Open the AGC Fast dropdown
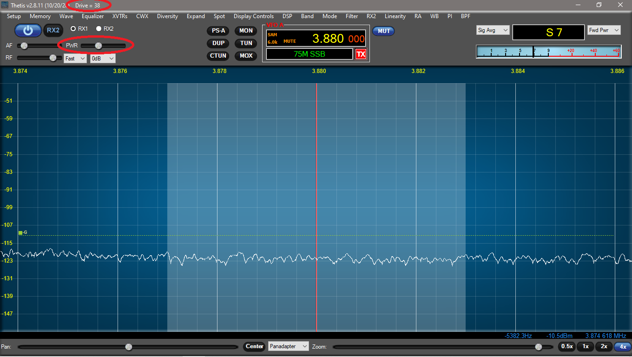Image resolution: width=632 pixels, height=357 pixels. [x=75, y=59]
